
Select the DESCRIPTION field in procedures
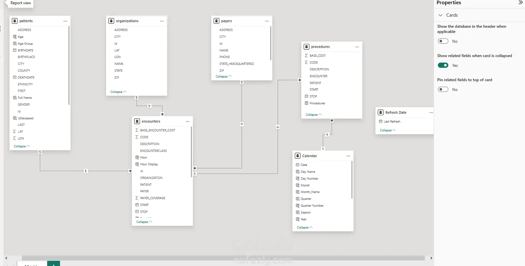point(319,69)
